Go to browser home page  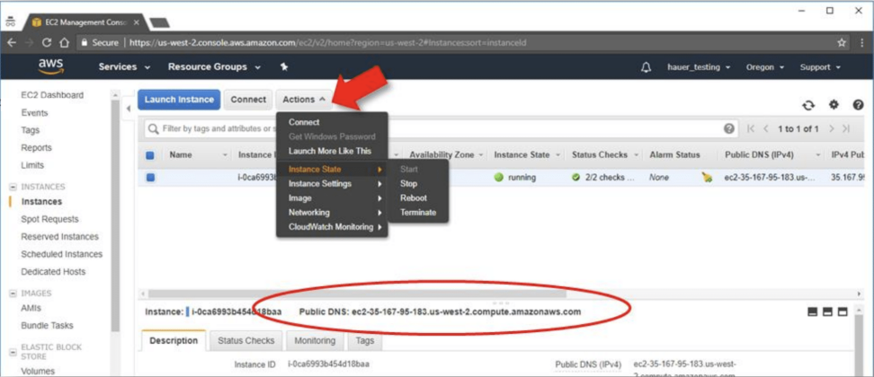click(64, 42)
